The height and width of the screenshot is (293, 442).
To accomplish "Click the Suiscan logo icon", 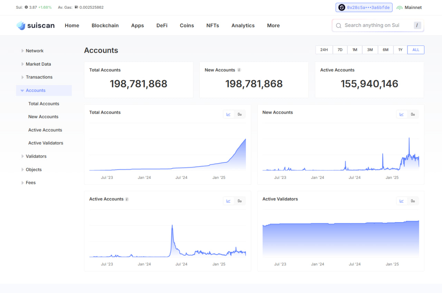I will point(21,26).
